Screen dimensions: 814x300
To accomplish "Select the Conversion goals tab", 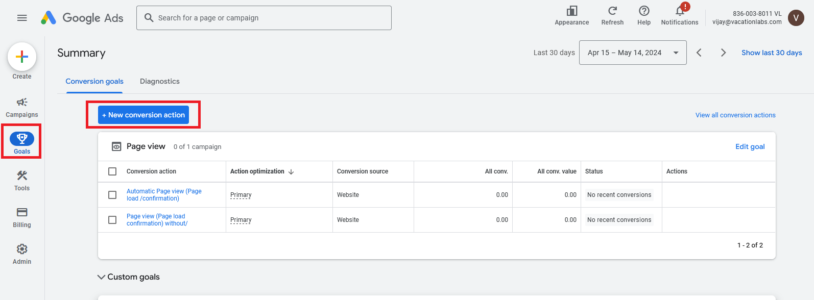I will click(94, 81).
